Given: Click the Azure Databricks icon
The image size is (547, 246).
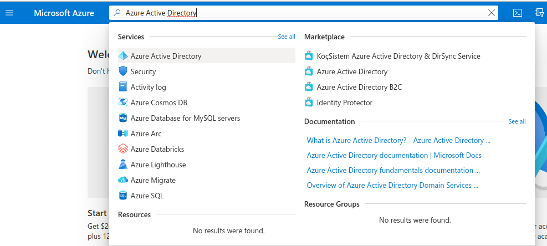Looking at the screenshot, I should tap(123, 149).
